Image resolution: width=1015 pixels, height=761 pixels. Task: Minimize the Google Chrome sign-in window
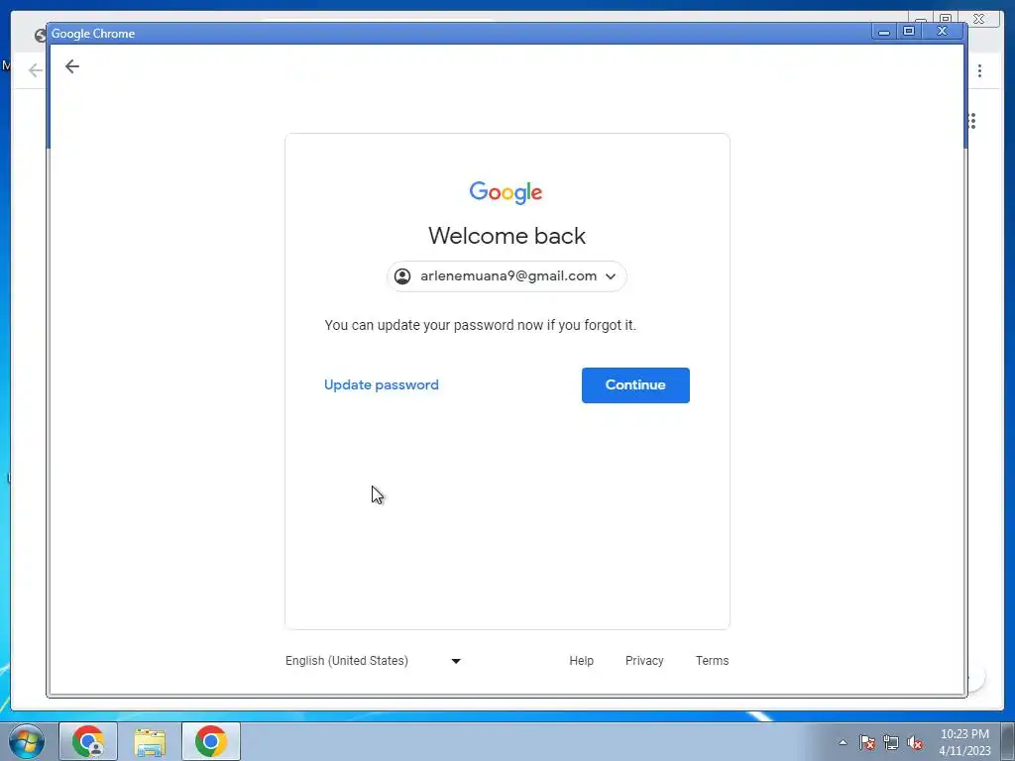coord(883,31)
